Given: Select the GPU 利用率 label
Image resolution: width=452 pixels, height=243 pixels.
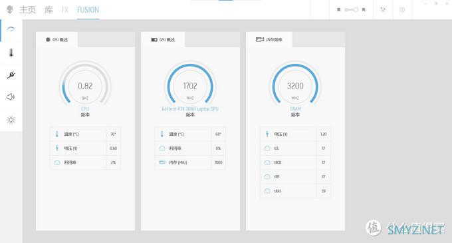Looking at the screenshot, I should 175,148.
